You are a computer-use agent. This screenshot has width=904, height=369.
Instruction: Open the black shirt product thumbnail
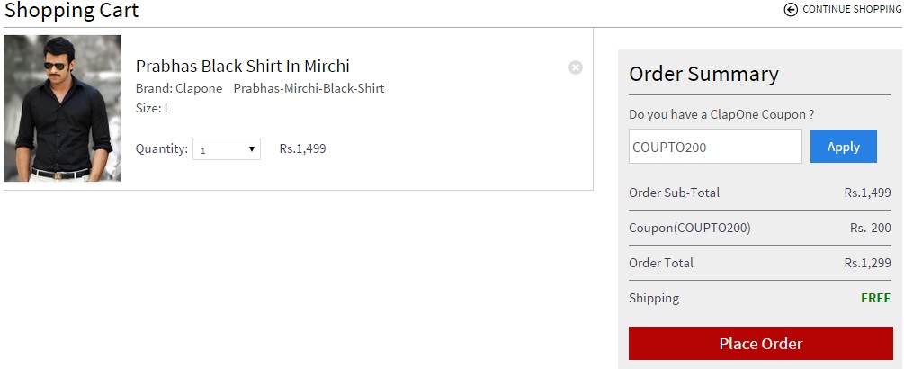click(62, 108)
